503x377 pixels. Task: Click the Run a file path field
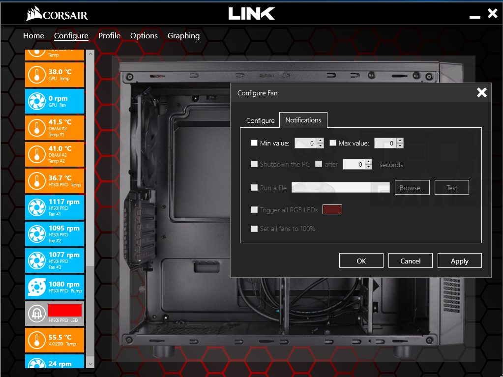[341, 187]
